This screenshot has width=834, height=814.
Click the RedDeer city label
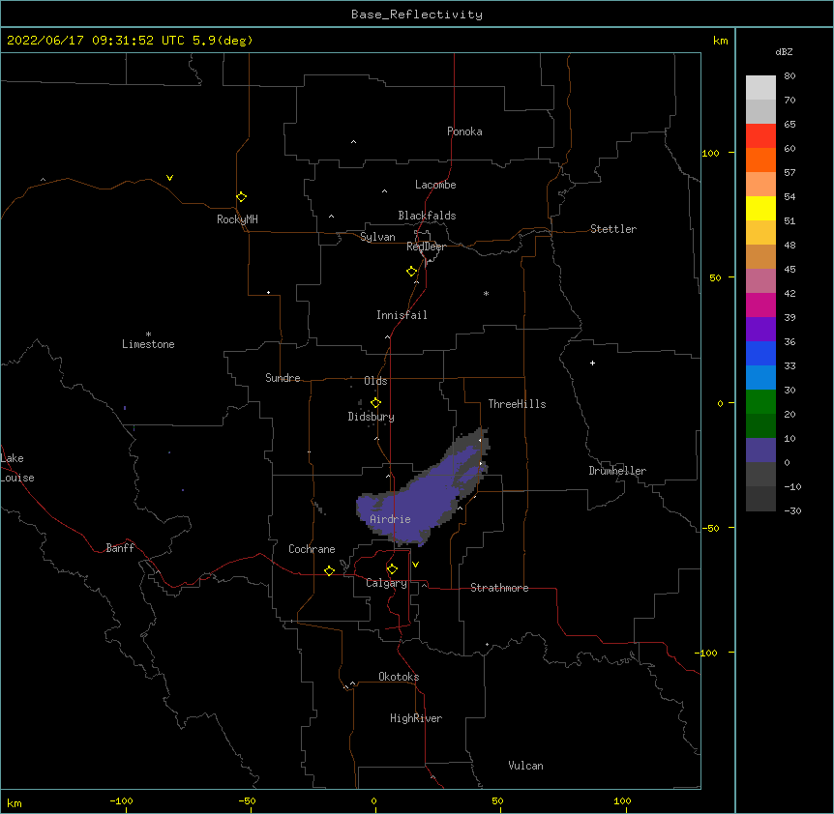tap(426, 247)
